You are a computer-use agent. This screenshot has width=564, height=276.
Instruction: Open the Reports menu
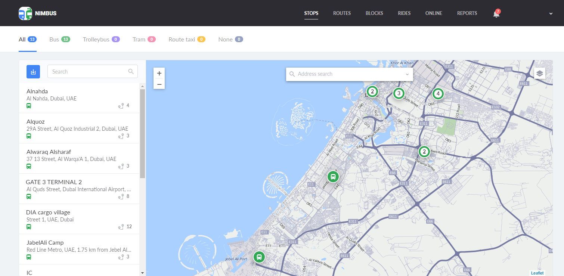coord(467,13)
